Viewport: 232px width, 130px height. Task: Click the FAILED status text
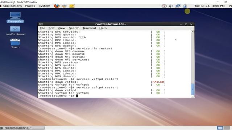158,82
